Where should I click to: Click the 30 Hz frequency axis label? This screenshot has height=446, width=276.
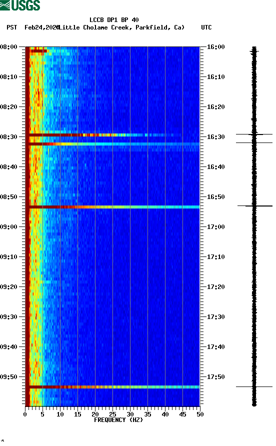coord(130,414)
